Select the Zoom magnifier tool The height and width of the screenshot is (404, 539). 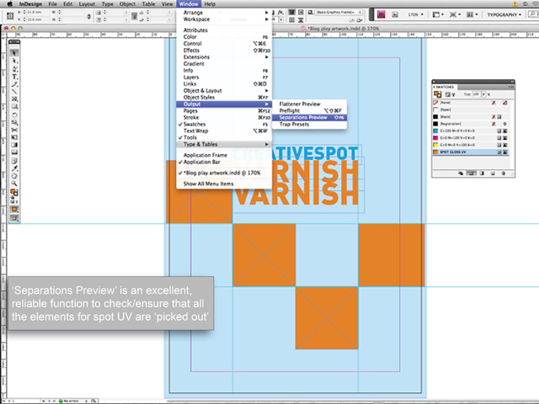pyautogui.click(x=14, y=183)
